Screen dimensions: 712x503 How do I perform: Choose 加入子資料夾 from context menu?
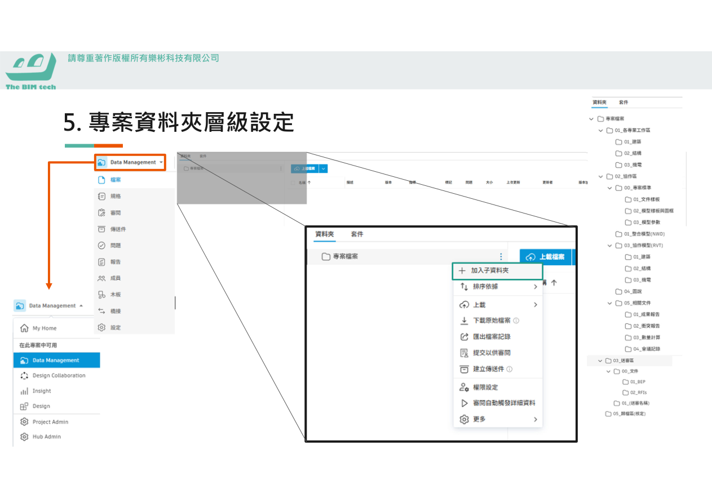point(497,270)
